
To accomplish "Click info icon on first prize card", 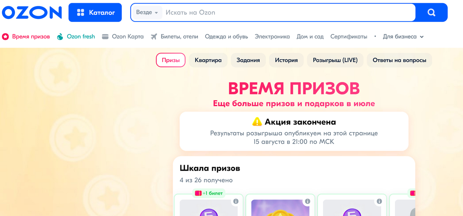I will (x=236, y=201).
